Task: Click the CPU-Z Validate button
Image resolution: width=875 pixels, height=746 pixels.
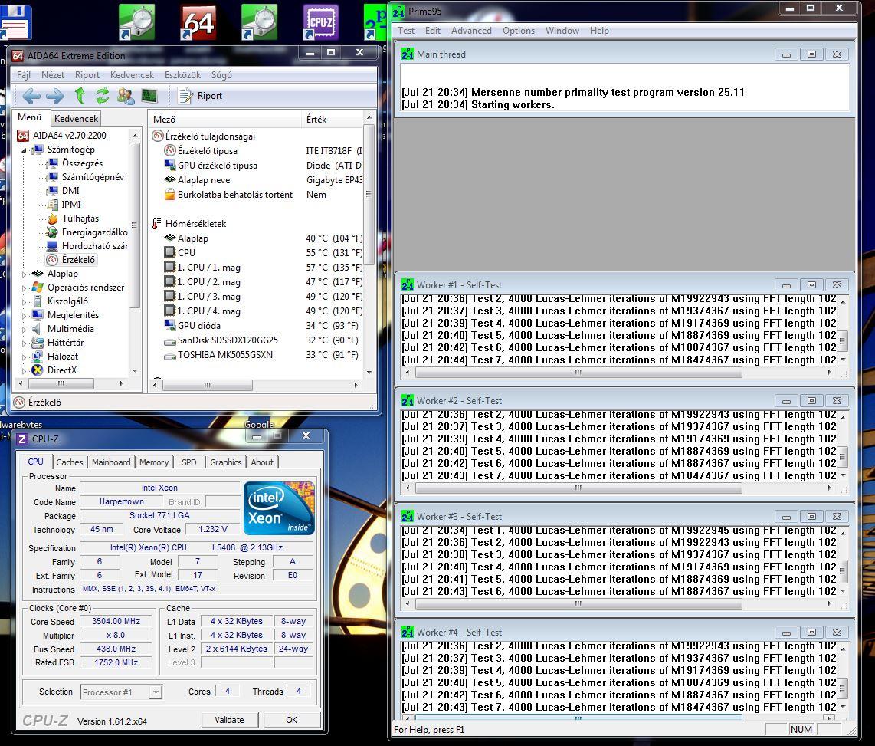Action: [229, 720]
